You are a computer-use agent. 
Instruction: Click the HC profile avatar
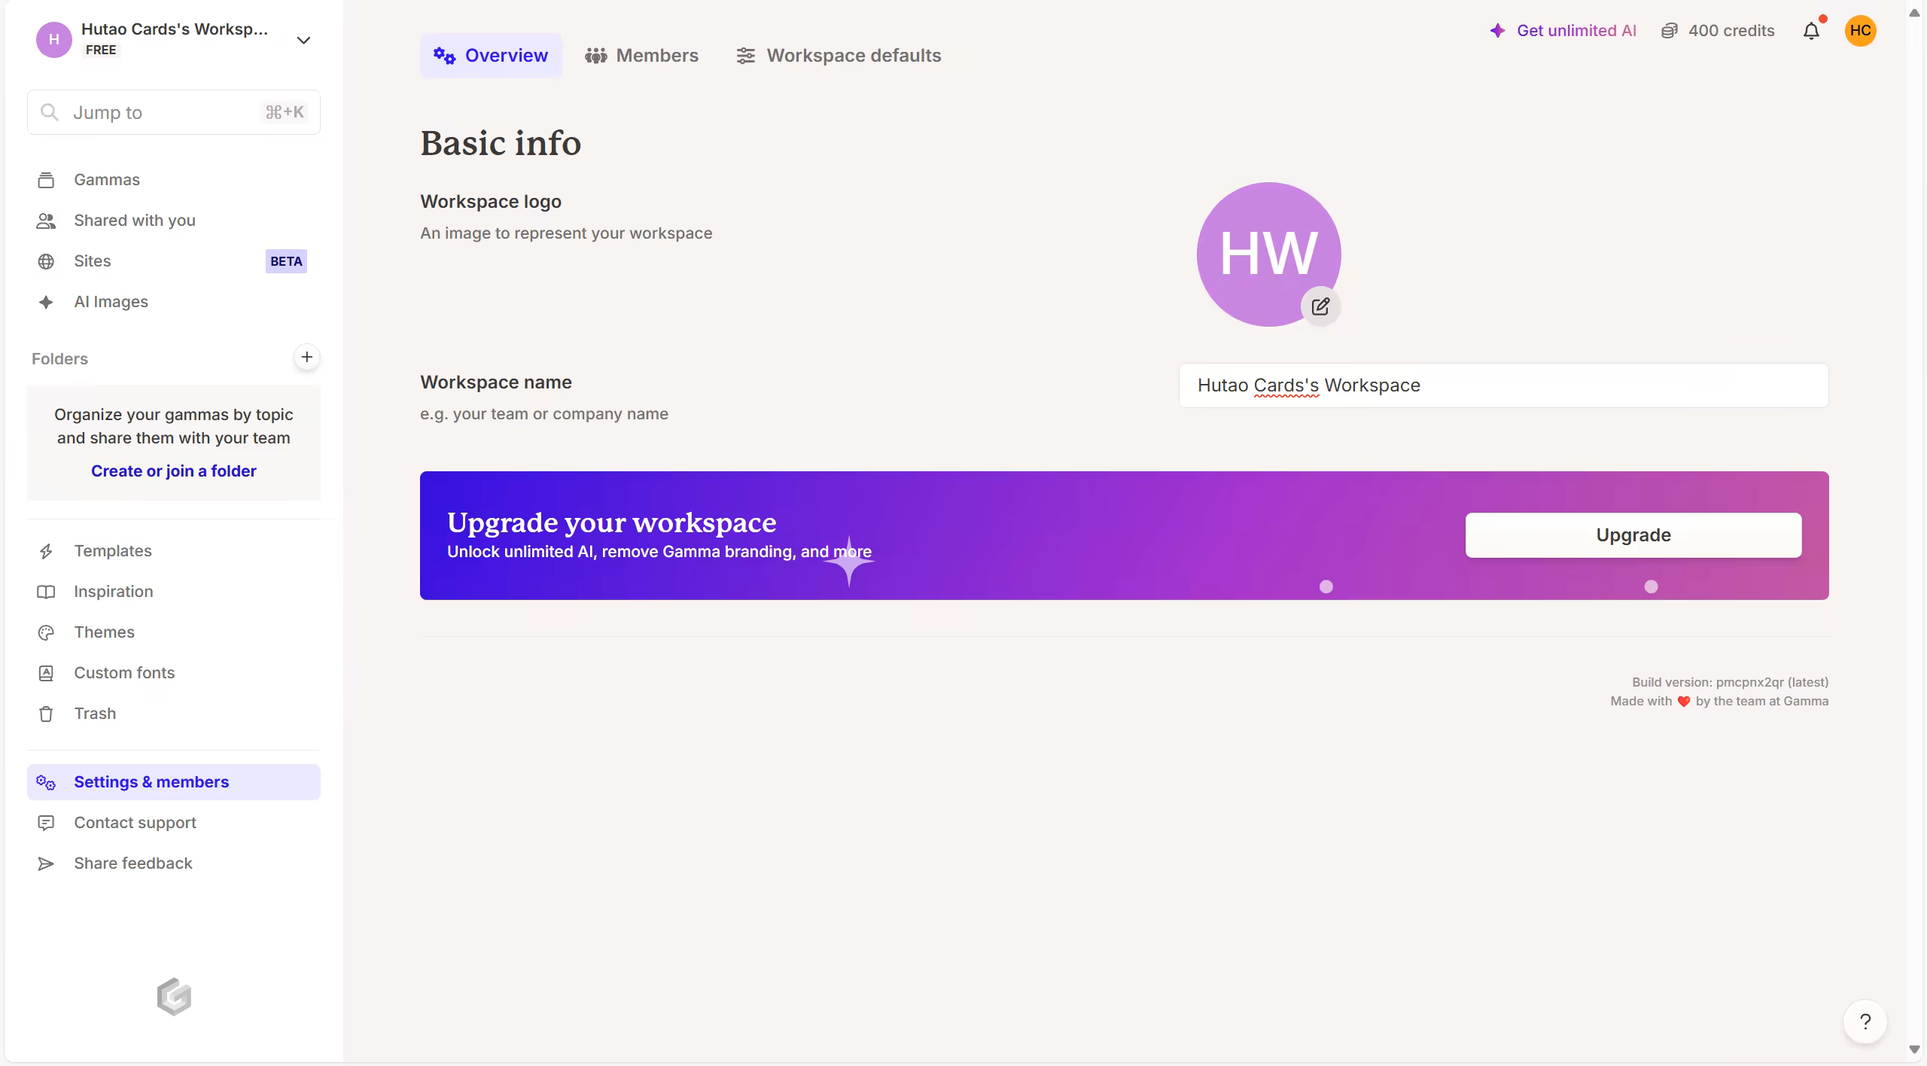click(x=1860, y=31)
